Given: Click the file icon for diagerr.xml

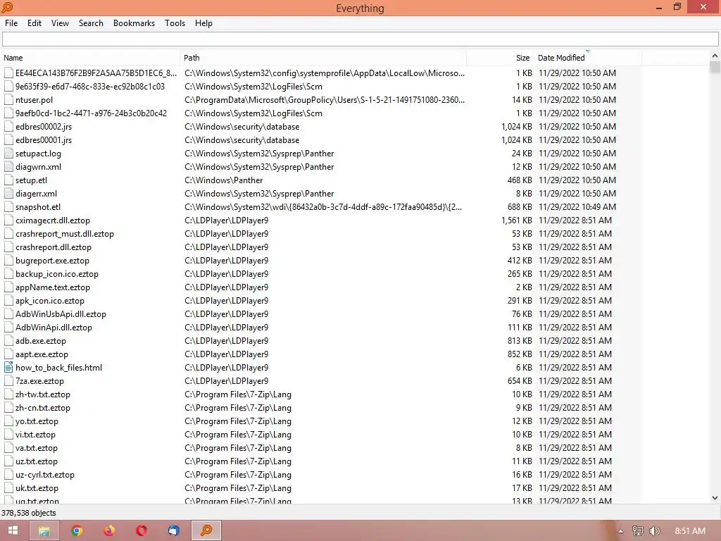Looking at the screenshot, I should click(x=8, y=193).
